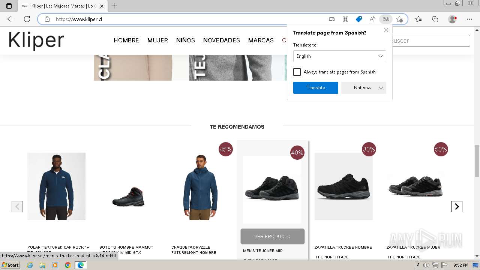Click the translate icon in address bar
This screenshot has height=270, width=480.
click(x=386, y=19)
